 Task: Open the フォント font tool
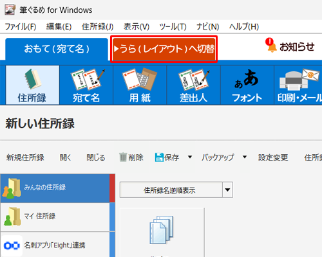tap(247, 85)
